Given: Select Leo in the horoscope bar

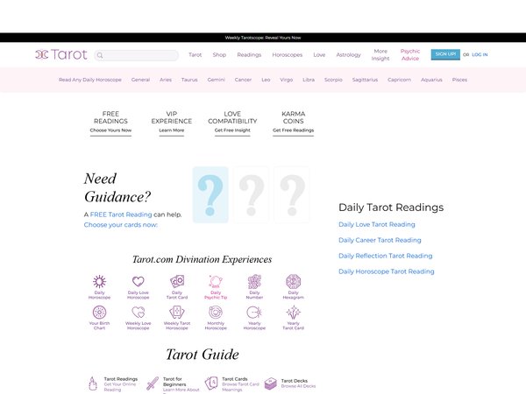Looking at the screenshot, I should [266, 80].
